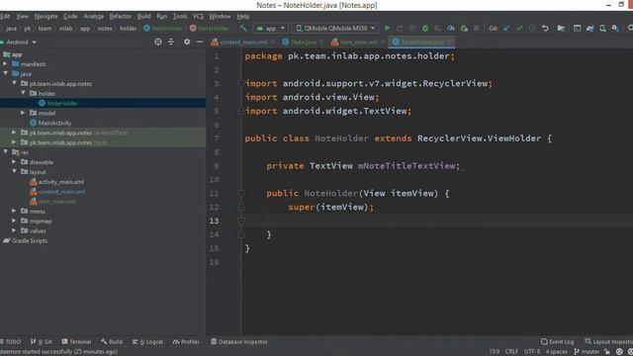Click the 4 spaces indent indicator
This screenshot has width=633, height=356.
point(557,352)
